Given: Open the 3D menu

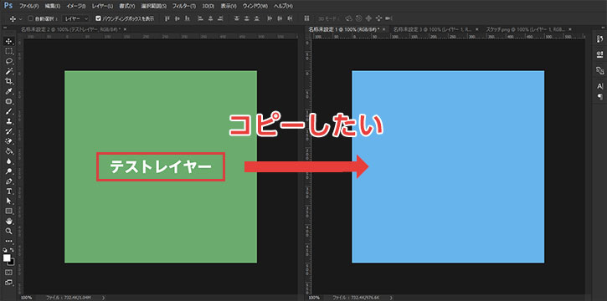Looking at the screenshot, I should [x=208, y=7].
